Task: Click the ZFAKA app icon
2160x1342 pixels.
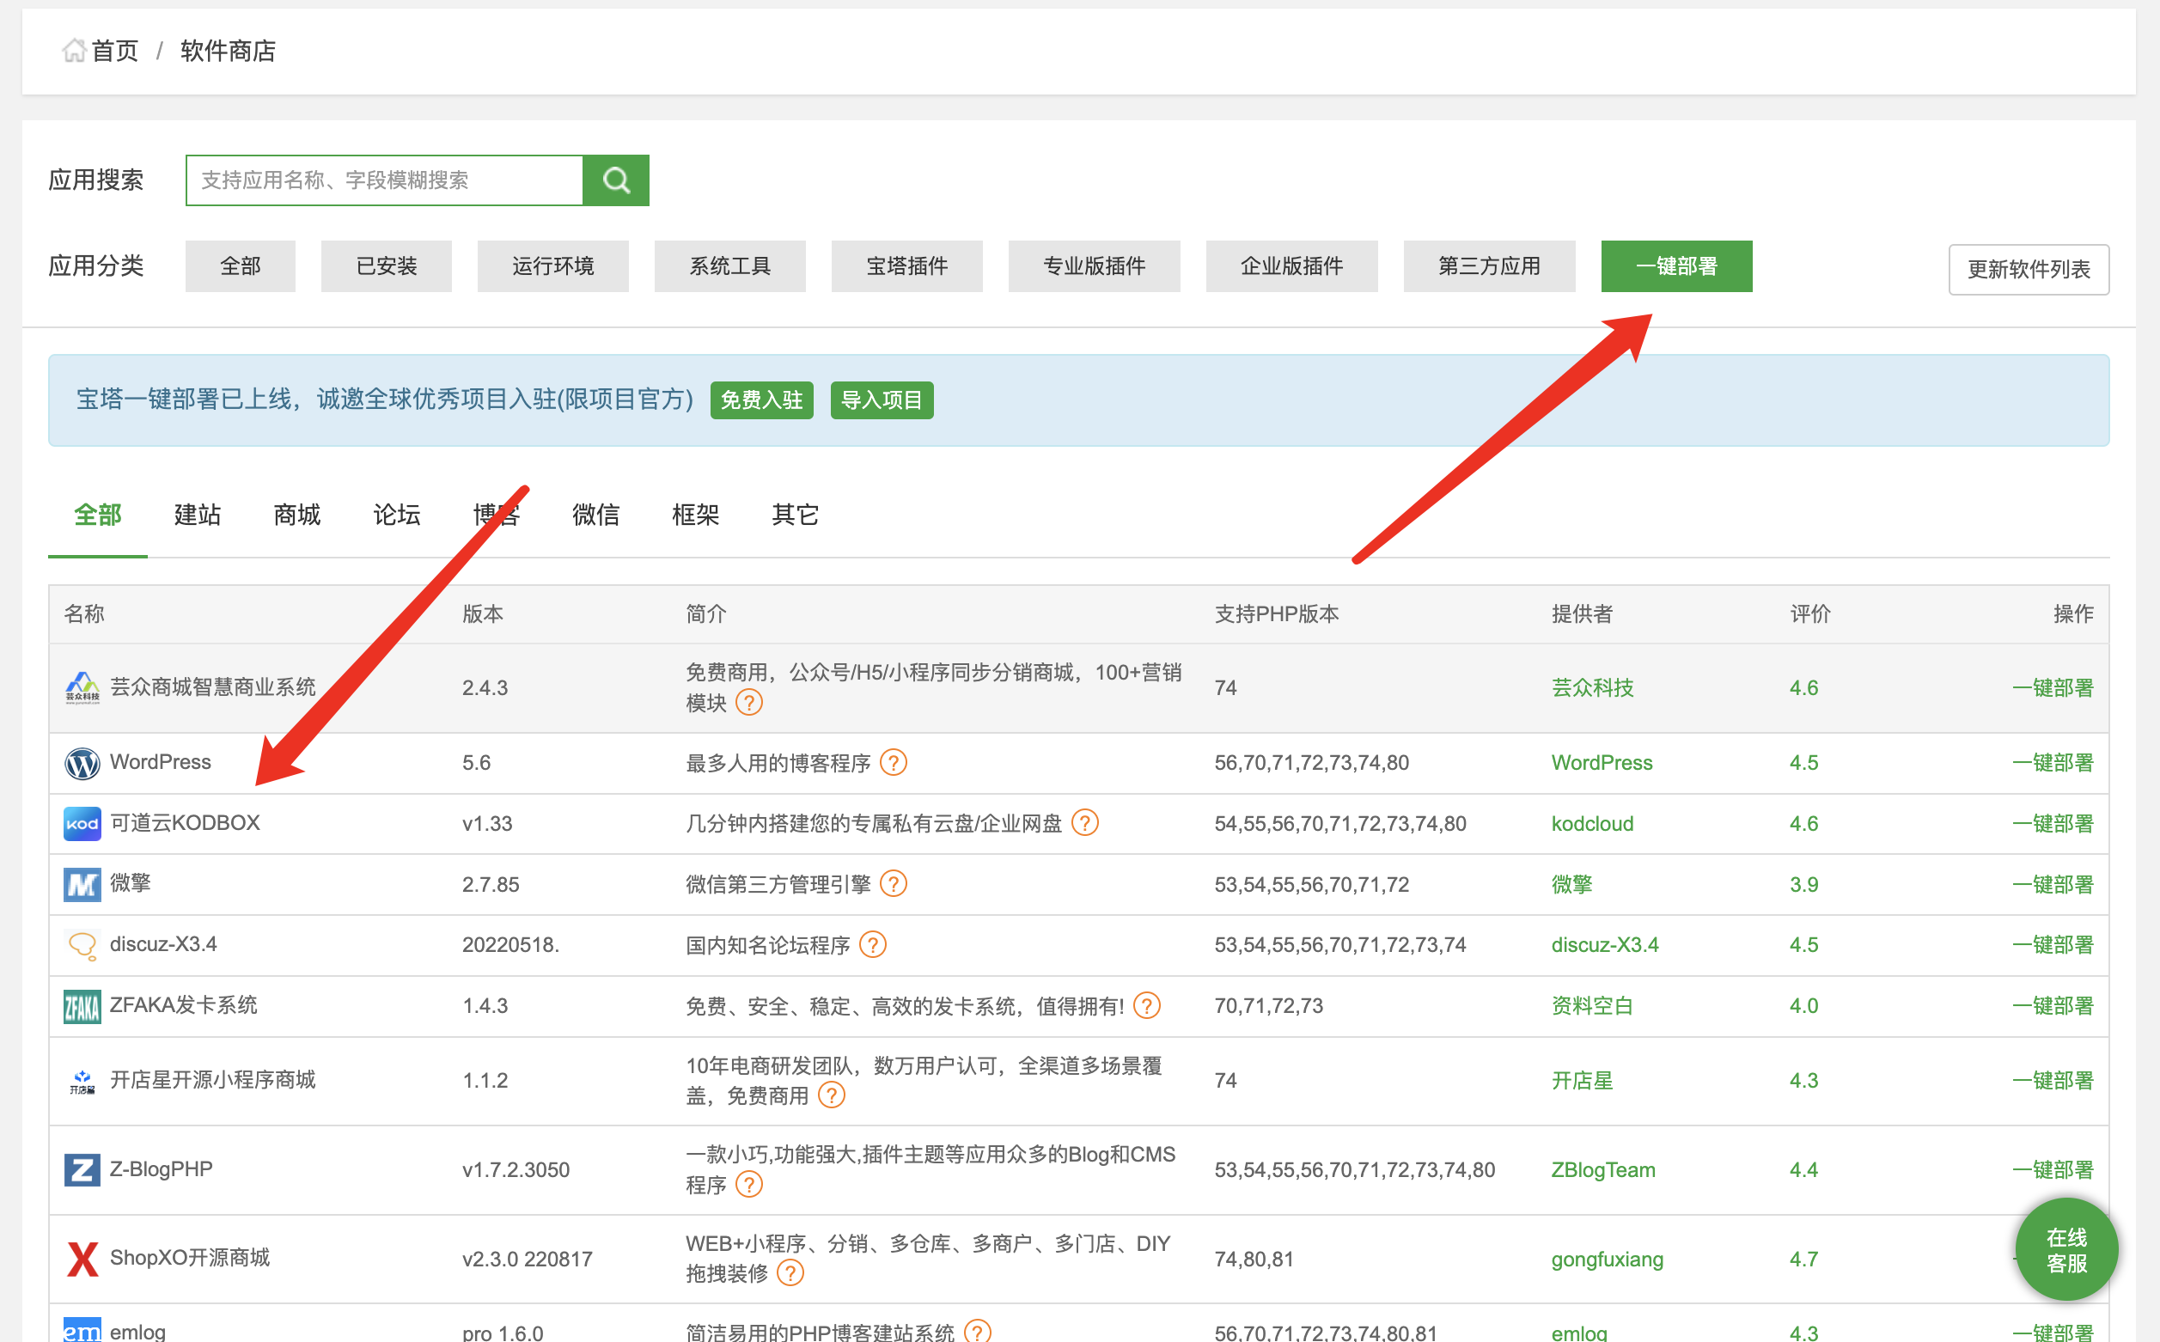Action: click(82, 1007)
